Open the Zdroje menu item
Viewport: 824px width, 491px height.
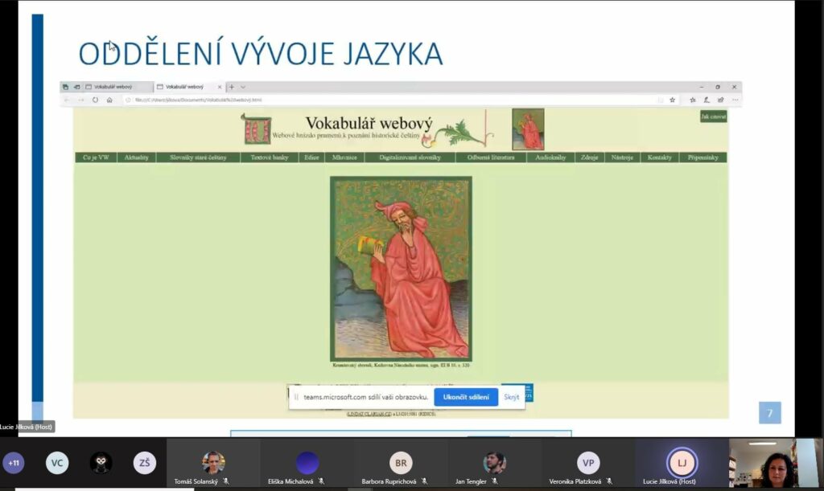[x=590, y=158]
